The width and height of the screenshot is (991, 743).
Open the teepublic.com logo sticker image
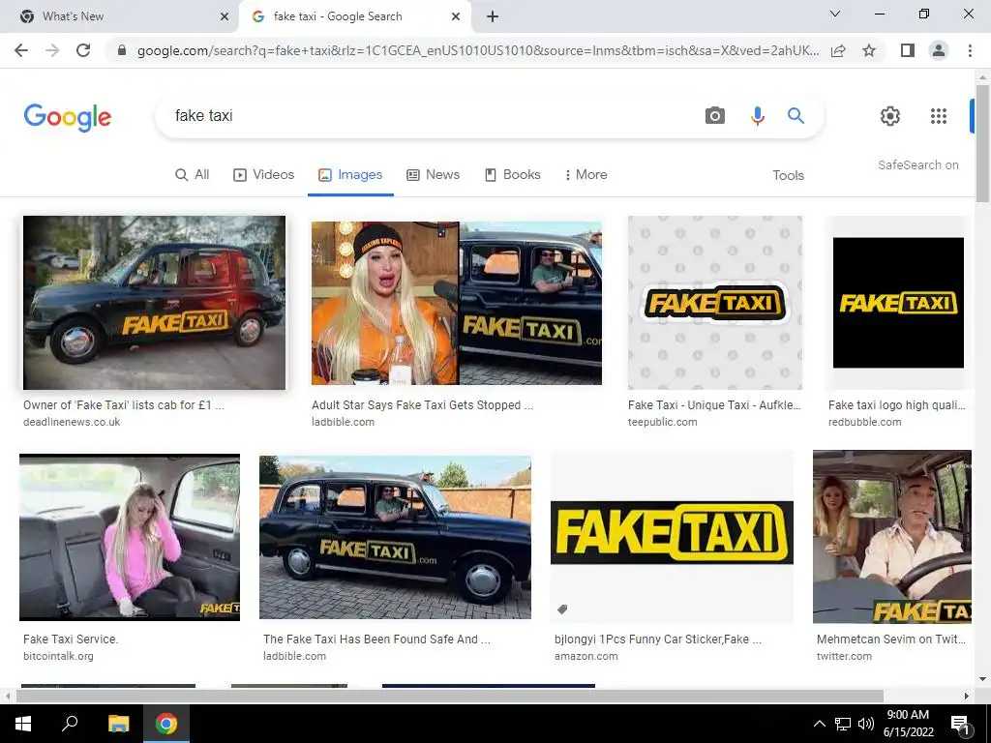(x=715, y=303)
